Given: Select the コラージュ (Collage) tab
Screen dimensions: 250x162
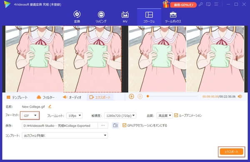Looking at the screenshot, I should pos(149,17).
